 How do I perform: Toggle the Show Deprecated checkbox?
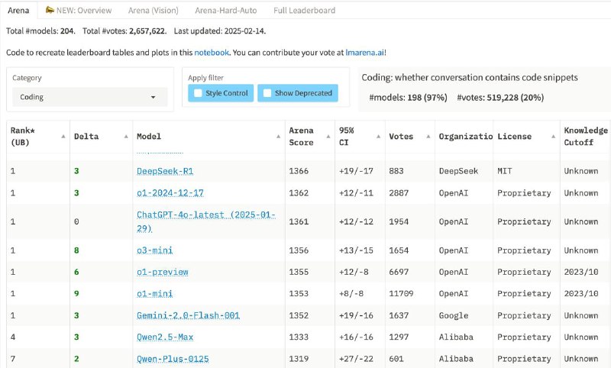(267, 93)
